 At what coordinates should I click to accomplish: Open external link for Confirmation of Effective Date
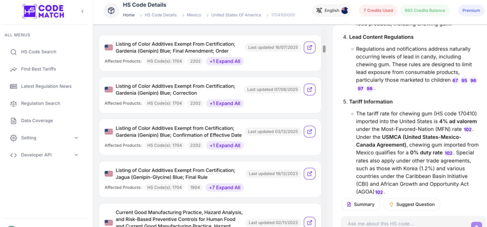310,132
